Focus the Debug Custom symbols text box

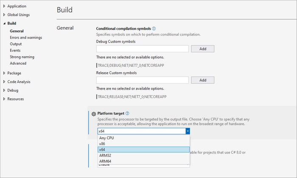143,49
